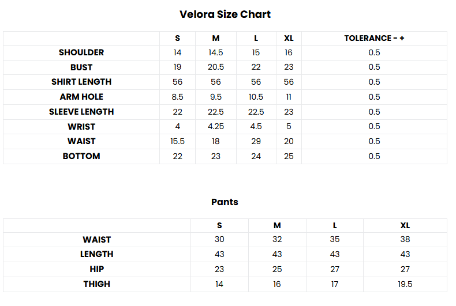
Task: Select the WRIST row label
Action: coord(81,126)
